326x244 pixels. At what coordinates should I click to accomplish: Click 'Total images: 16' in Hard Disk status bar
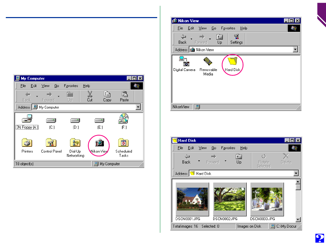(x=185, y=226)
